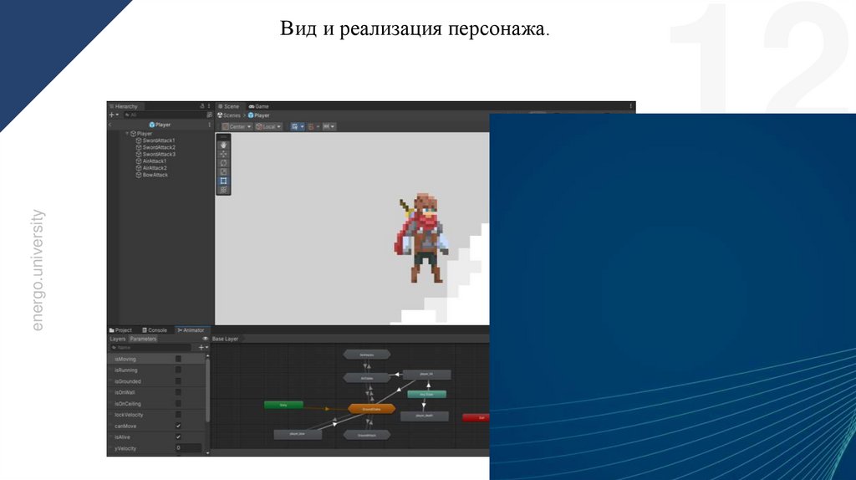This screenshot has height=480, width=856.
Task: Open the Local orientation dropdown
Action: point(268,126)
